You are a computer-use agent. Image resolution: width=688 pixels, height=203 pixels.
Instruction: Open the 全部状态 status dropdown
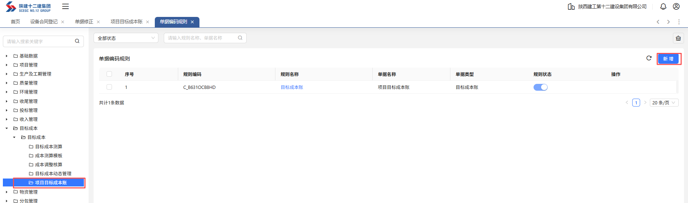(x=126, y=38)
